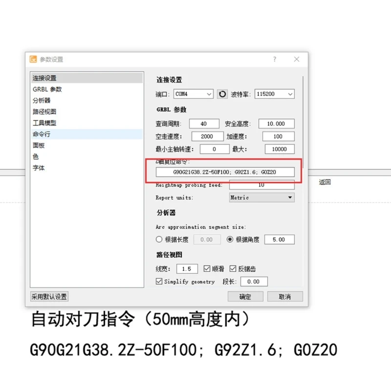Click the Z轴复位命令 G-code field

[x=225, y=172]
